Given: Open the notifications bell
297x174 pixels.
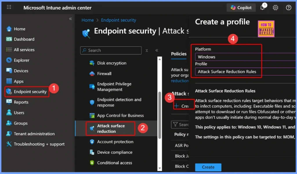Looking at the screenshot, I should click(x=262, y=8).
